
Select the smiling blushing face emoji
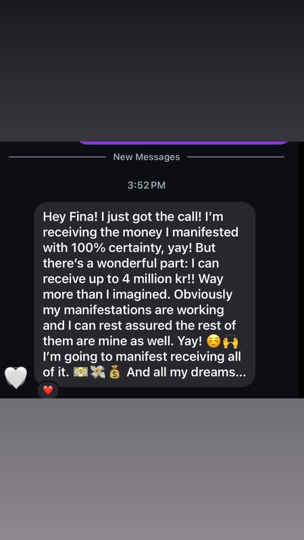[213, 342]
